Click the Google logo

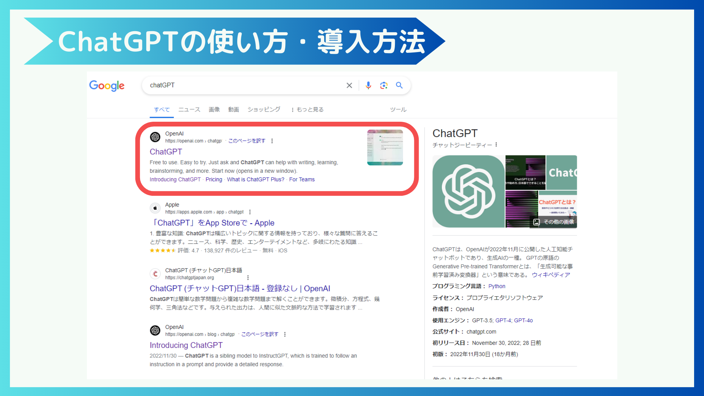(107, 86)
